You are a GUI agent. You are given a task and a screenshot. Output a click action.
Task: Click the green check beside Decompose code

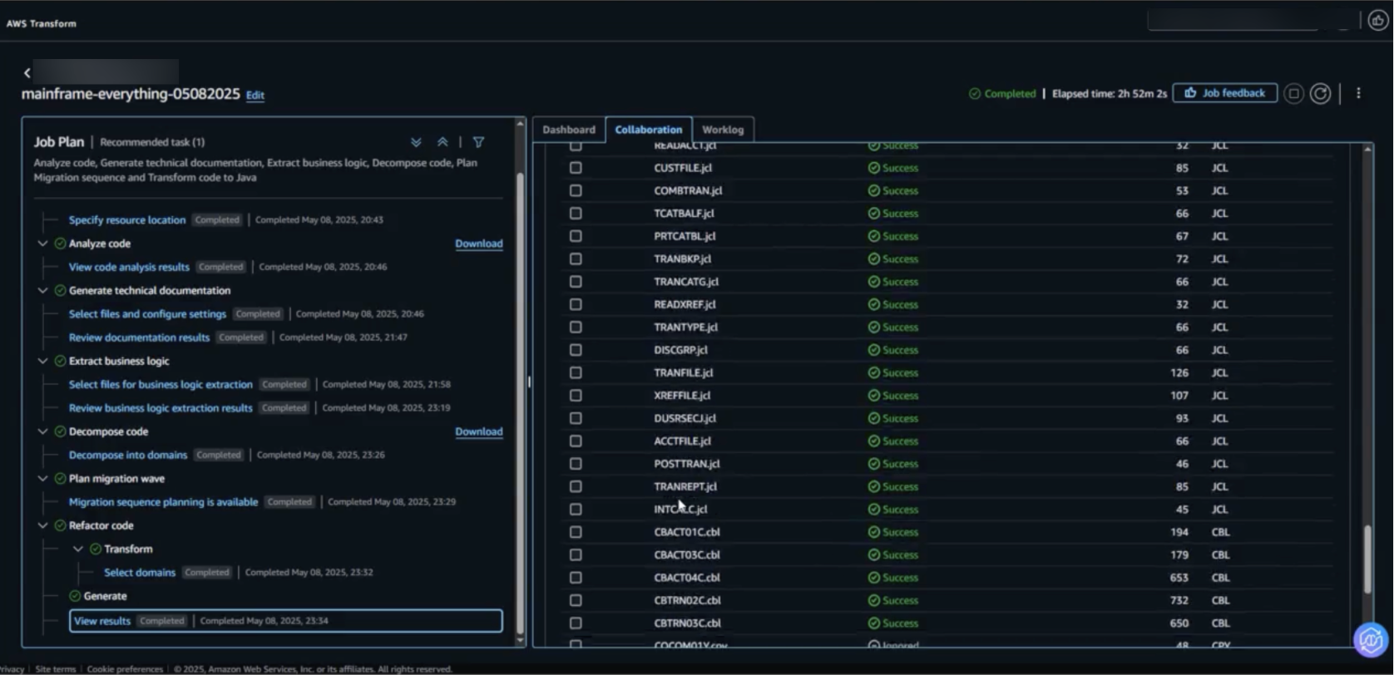60,431
